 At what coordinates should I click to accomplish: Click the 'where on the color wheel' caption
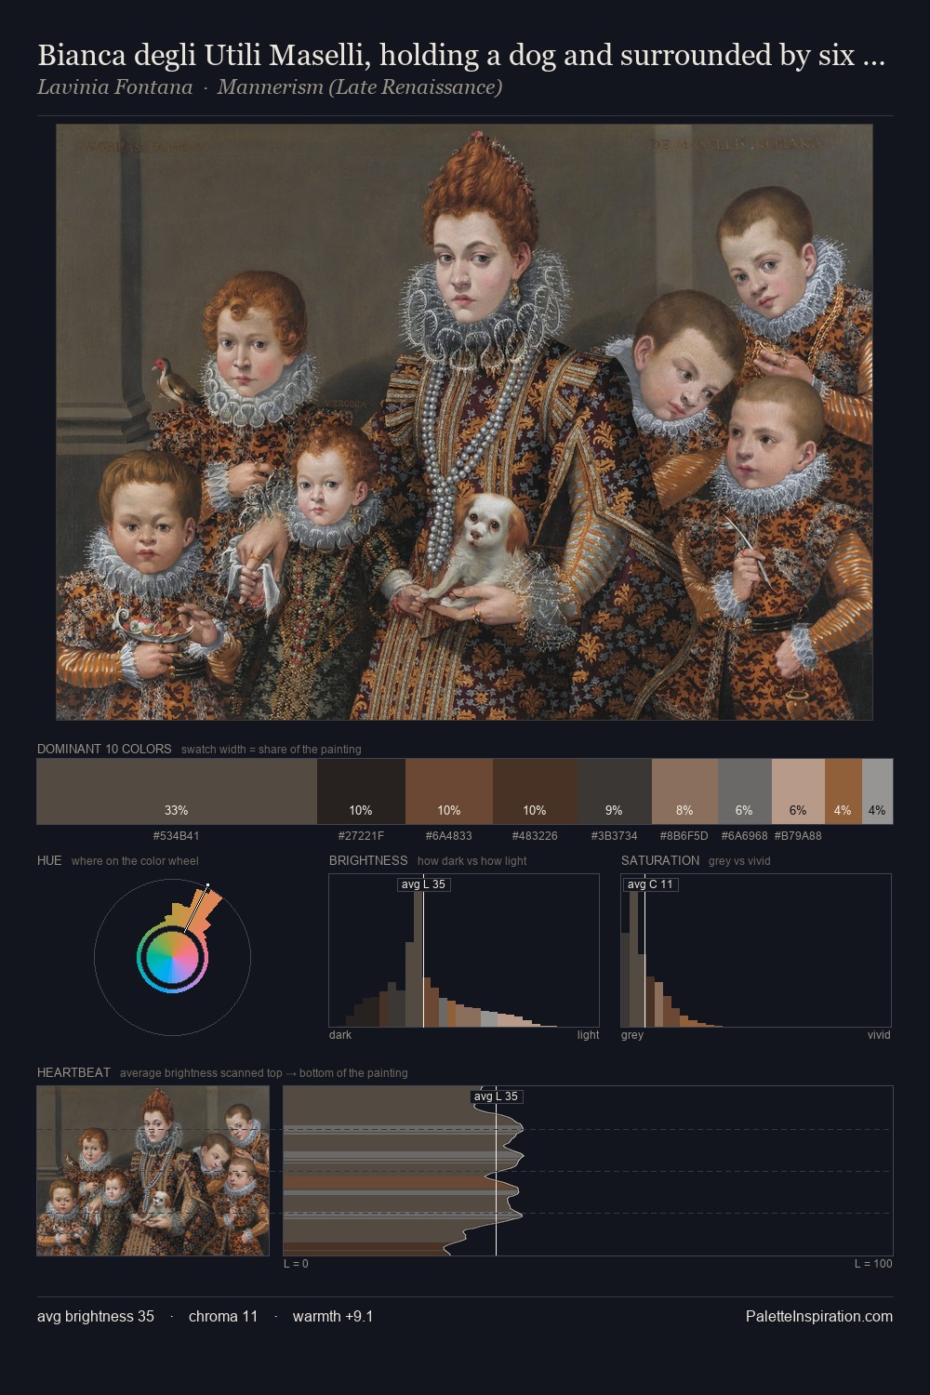[135, 861]
